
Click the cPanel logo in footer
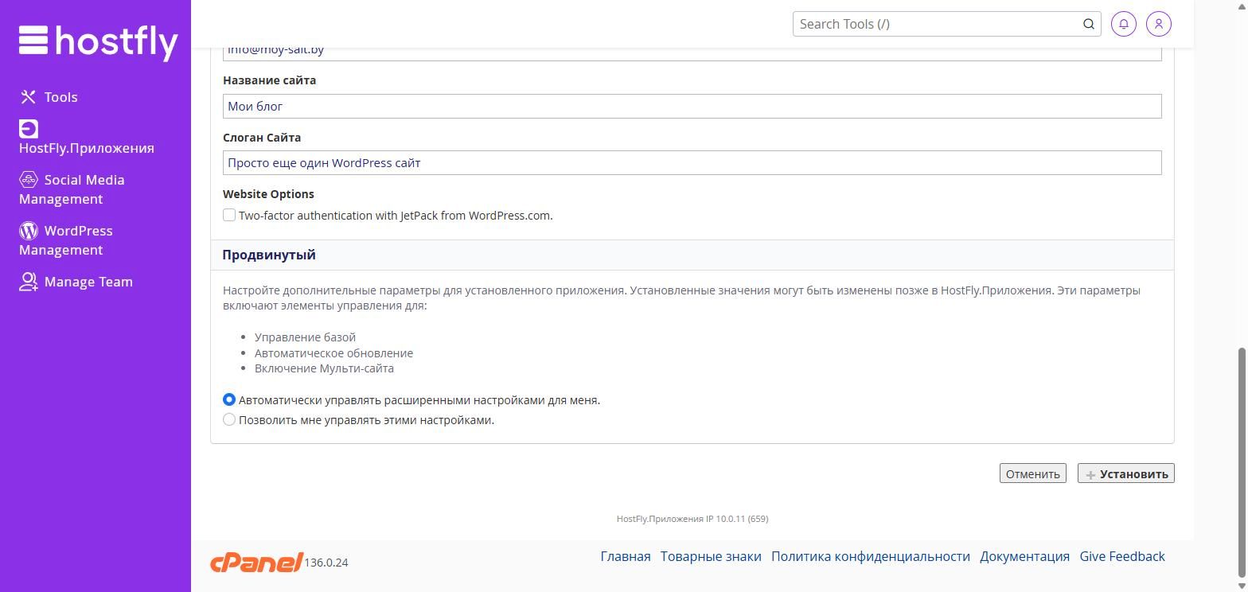256,562
